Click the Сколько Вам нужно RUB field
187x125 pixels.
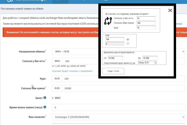click(x=123, y=88)
